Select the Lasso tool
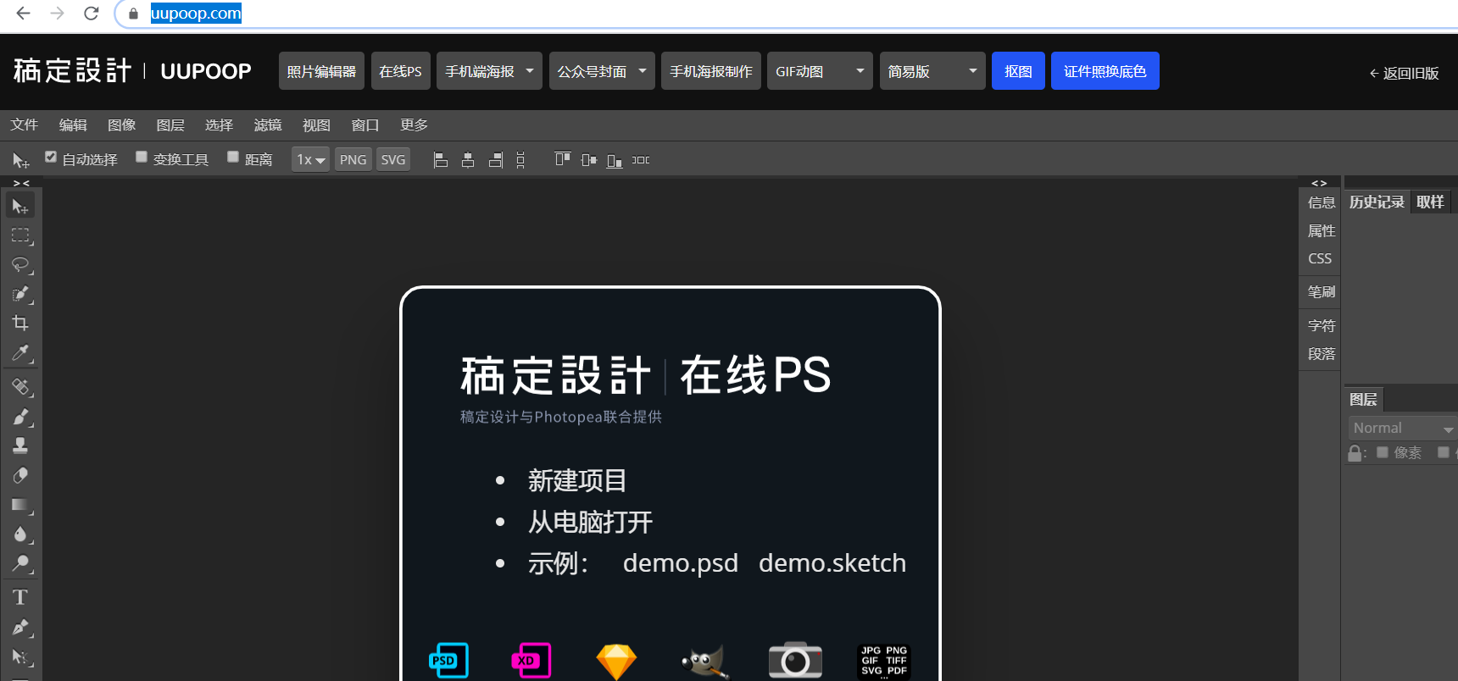 pyautogui.click(x=20, y=265)
